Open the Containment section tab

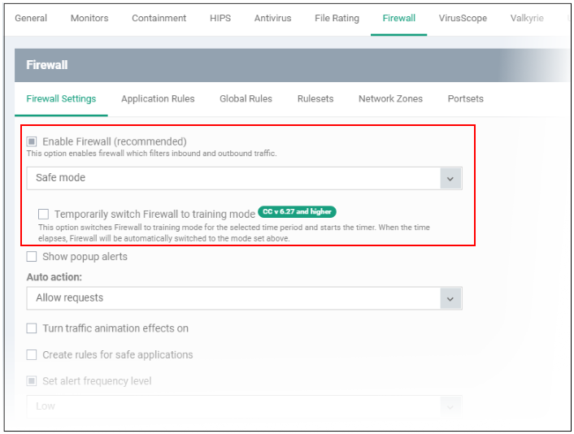click(159, 19)
